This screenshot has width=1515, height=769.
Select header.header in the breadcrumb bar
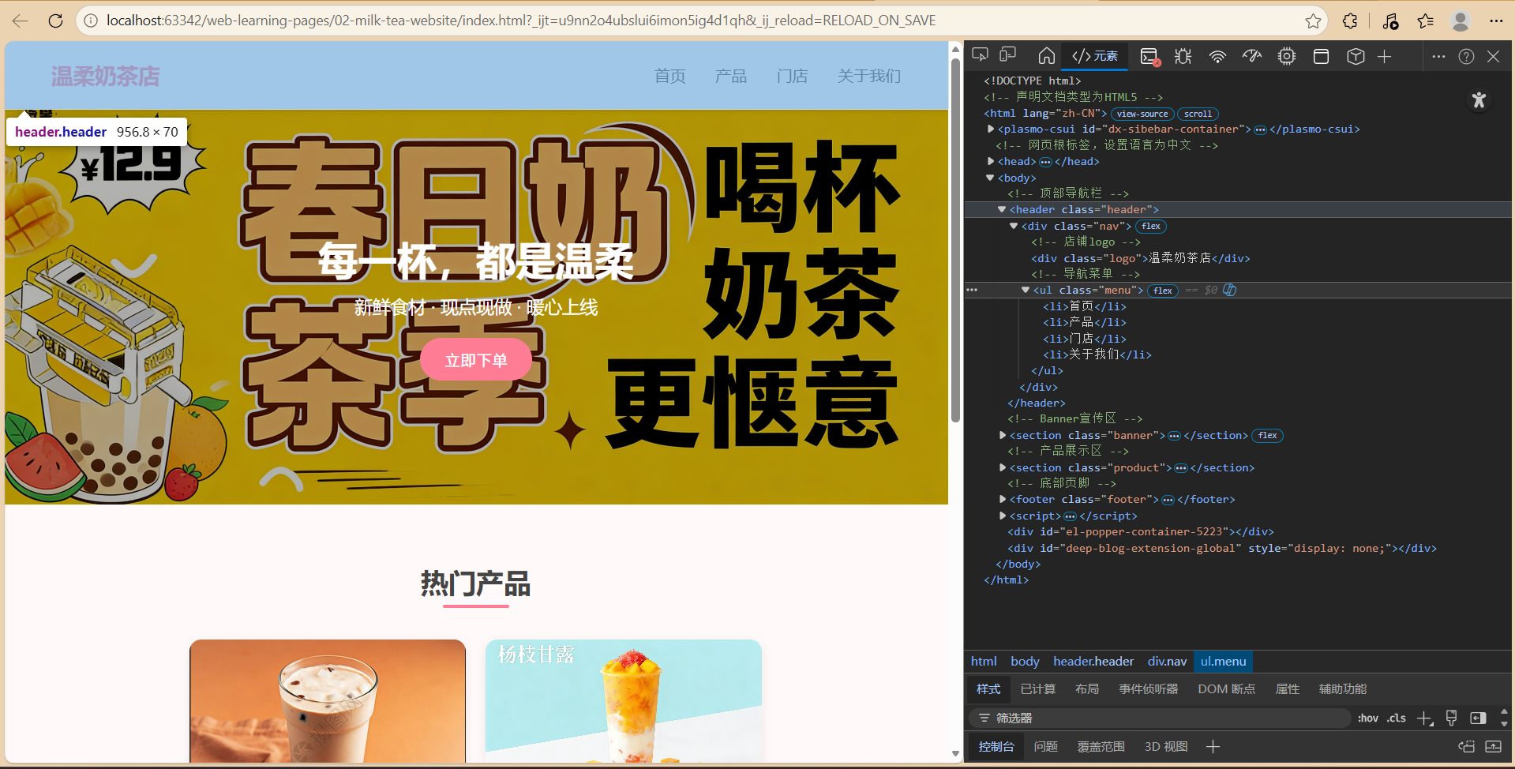[x=1093, y=662]
